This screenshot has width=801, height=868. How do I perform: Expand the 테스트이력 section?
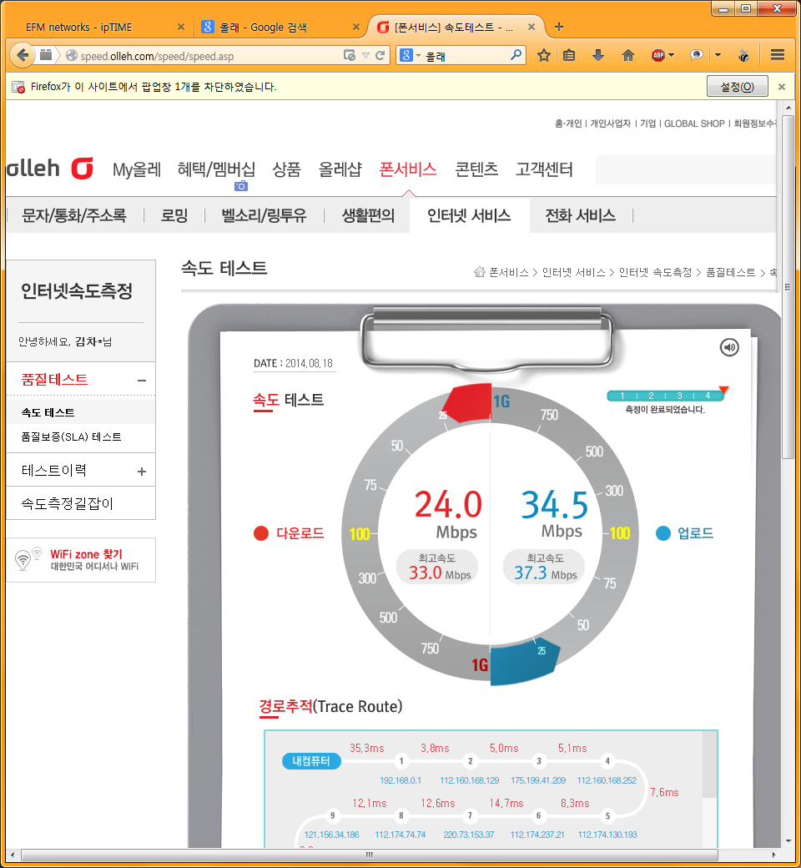[x=142, y=471]
